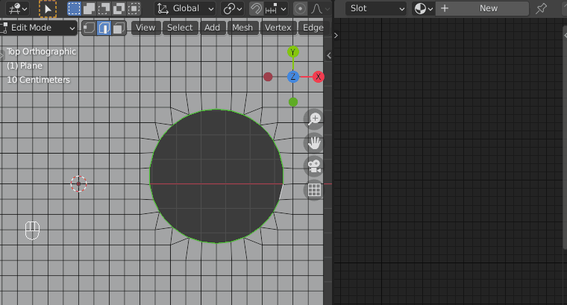Screen dimensions: 567x305
Task: Click the New material button
Action: tap(482, 8)
